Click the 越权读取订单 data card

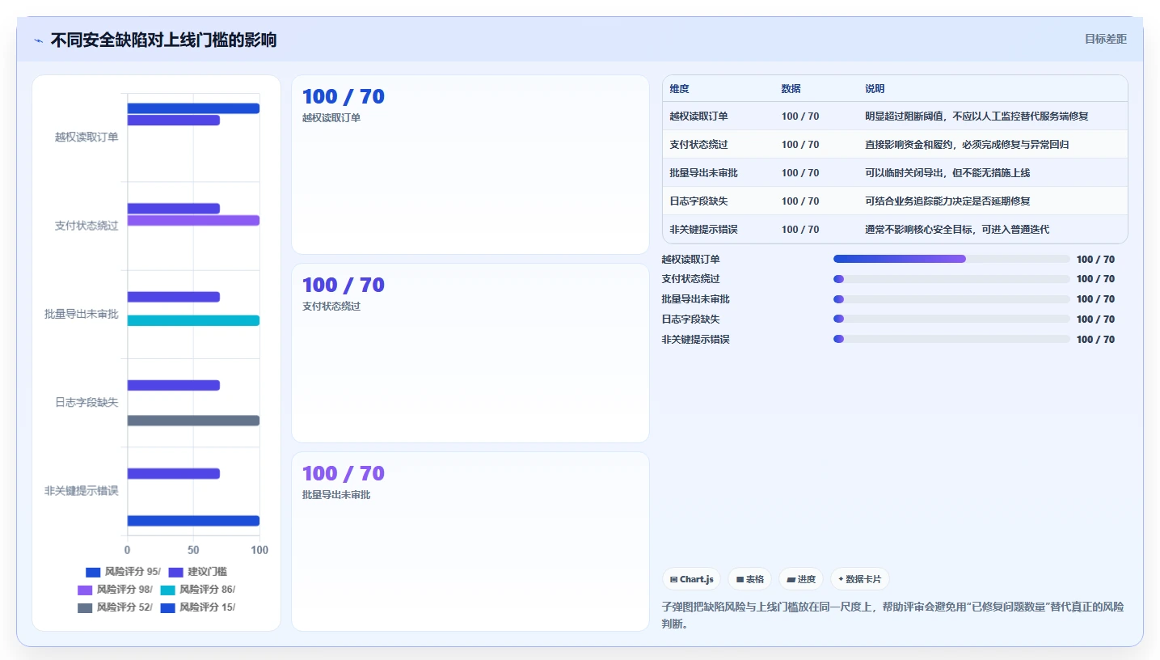click(x=470, y=165)
